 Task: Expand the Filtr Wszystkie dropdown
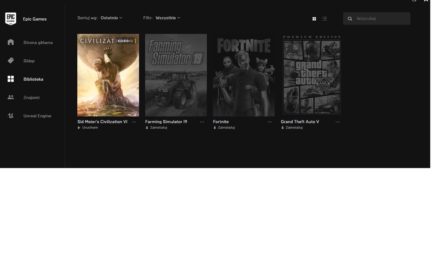click(168, 18)
